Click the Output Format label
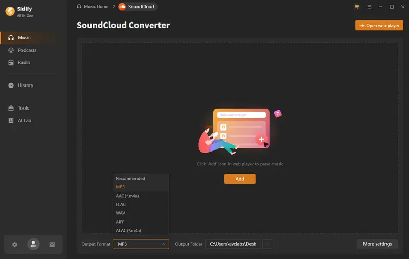 (96, 244)
